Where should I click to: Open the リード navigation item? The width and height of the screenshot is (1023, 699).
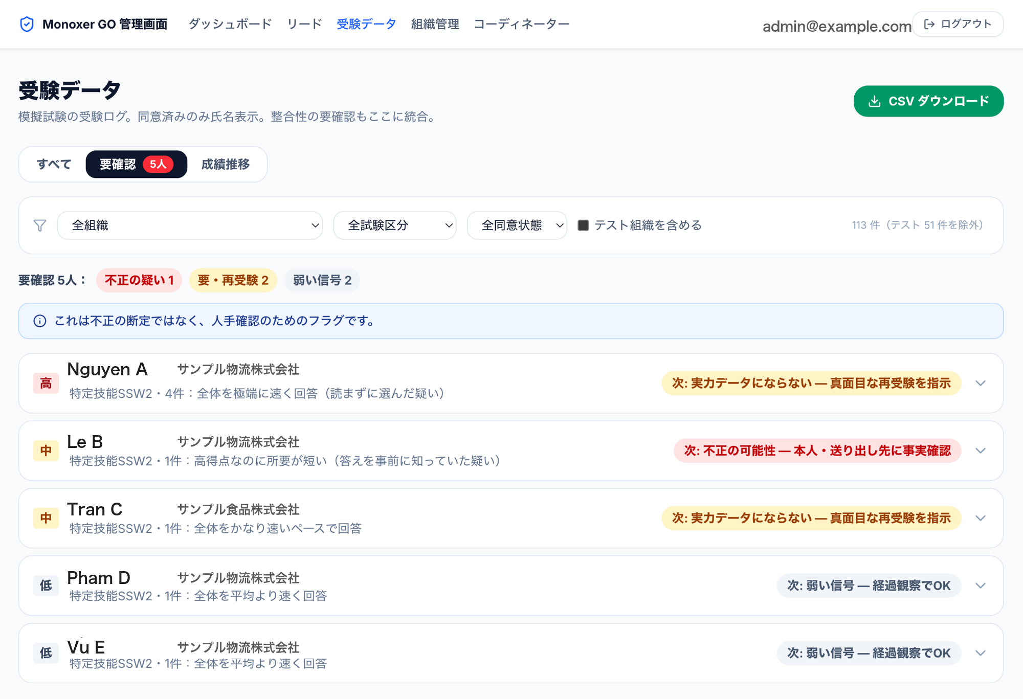click(304, 24)
